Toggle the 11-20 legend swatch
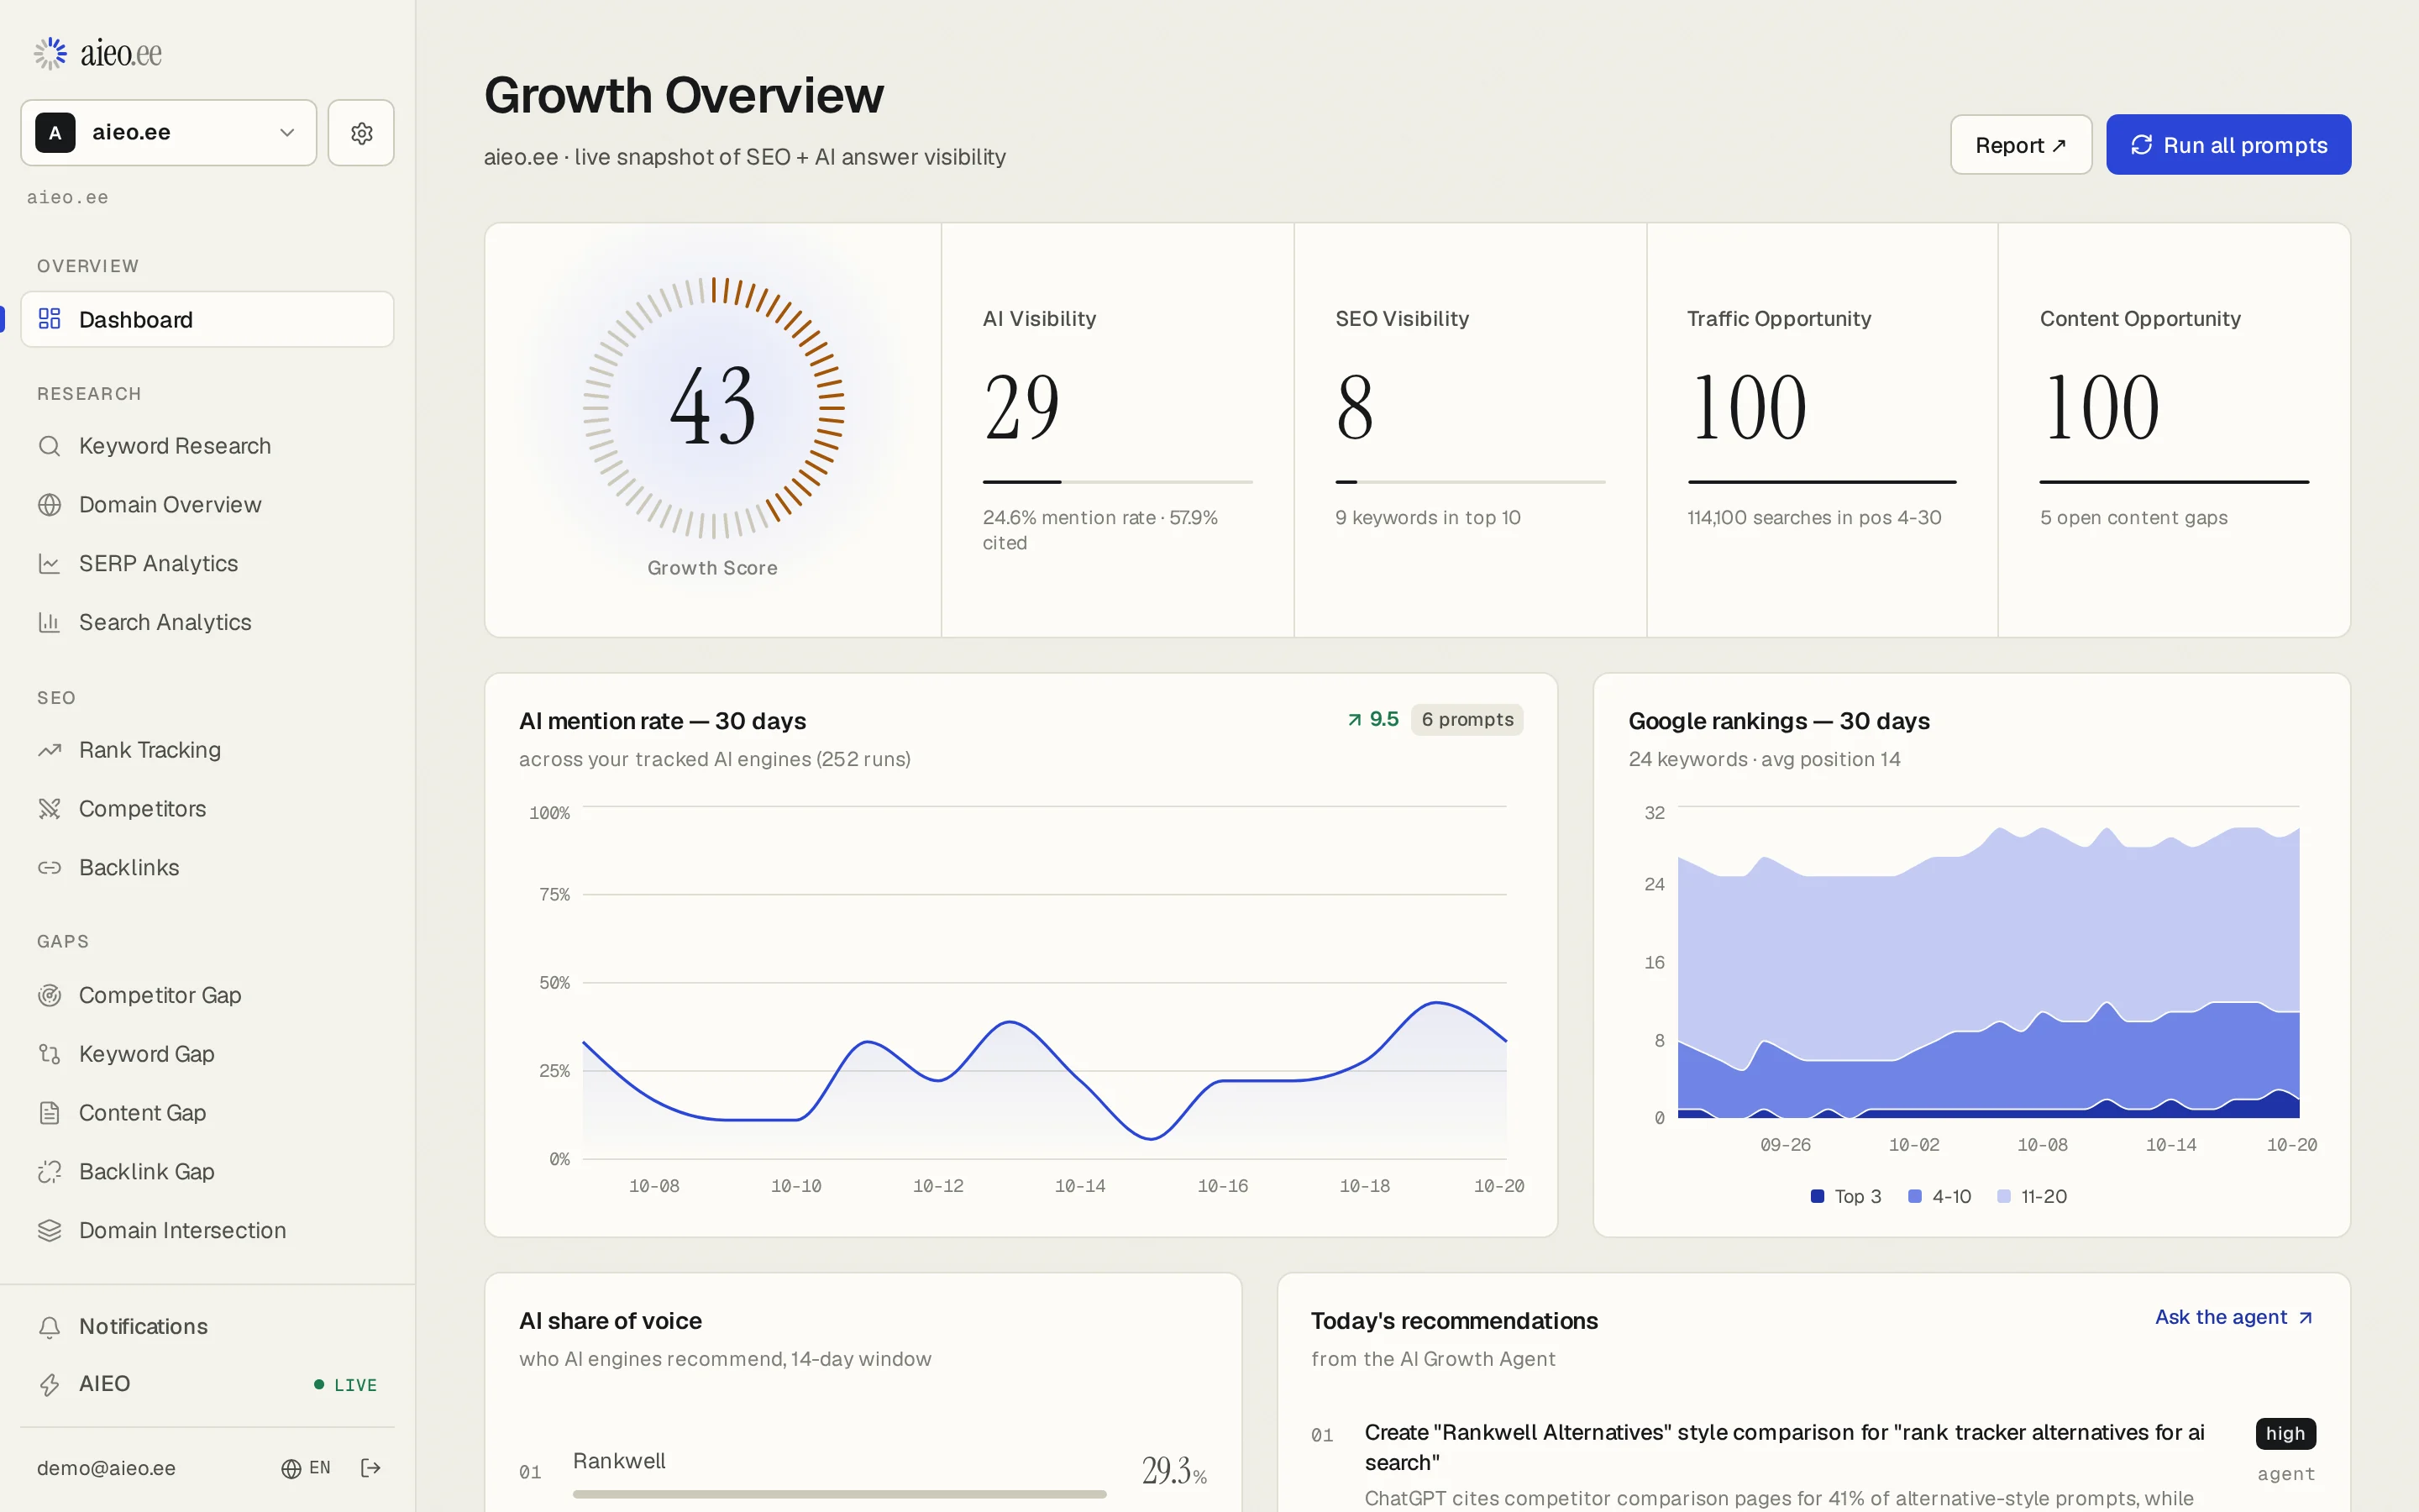 [x=2003, y=1197]
